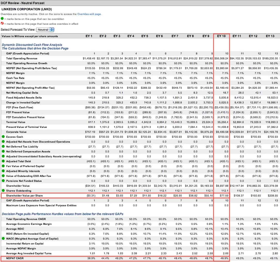Click override icon beside Adjusted Minority Interests

(x=3, y=171)
